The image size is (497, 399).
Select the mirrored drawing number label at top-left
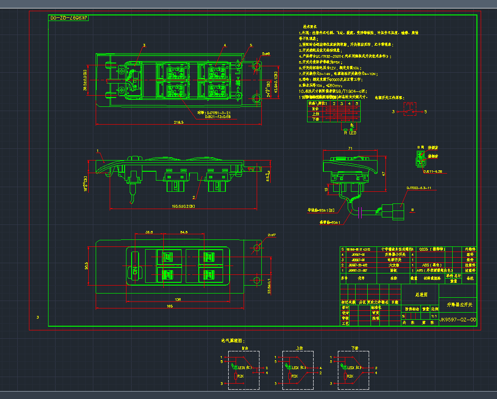(69, 18)
